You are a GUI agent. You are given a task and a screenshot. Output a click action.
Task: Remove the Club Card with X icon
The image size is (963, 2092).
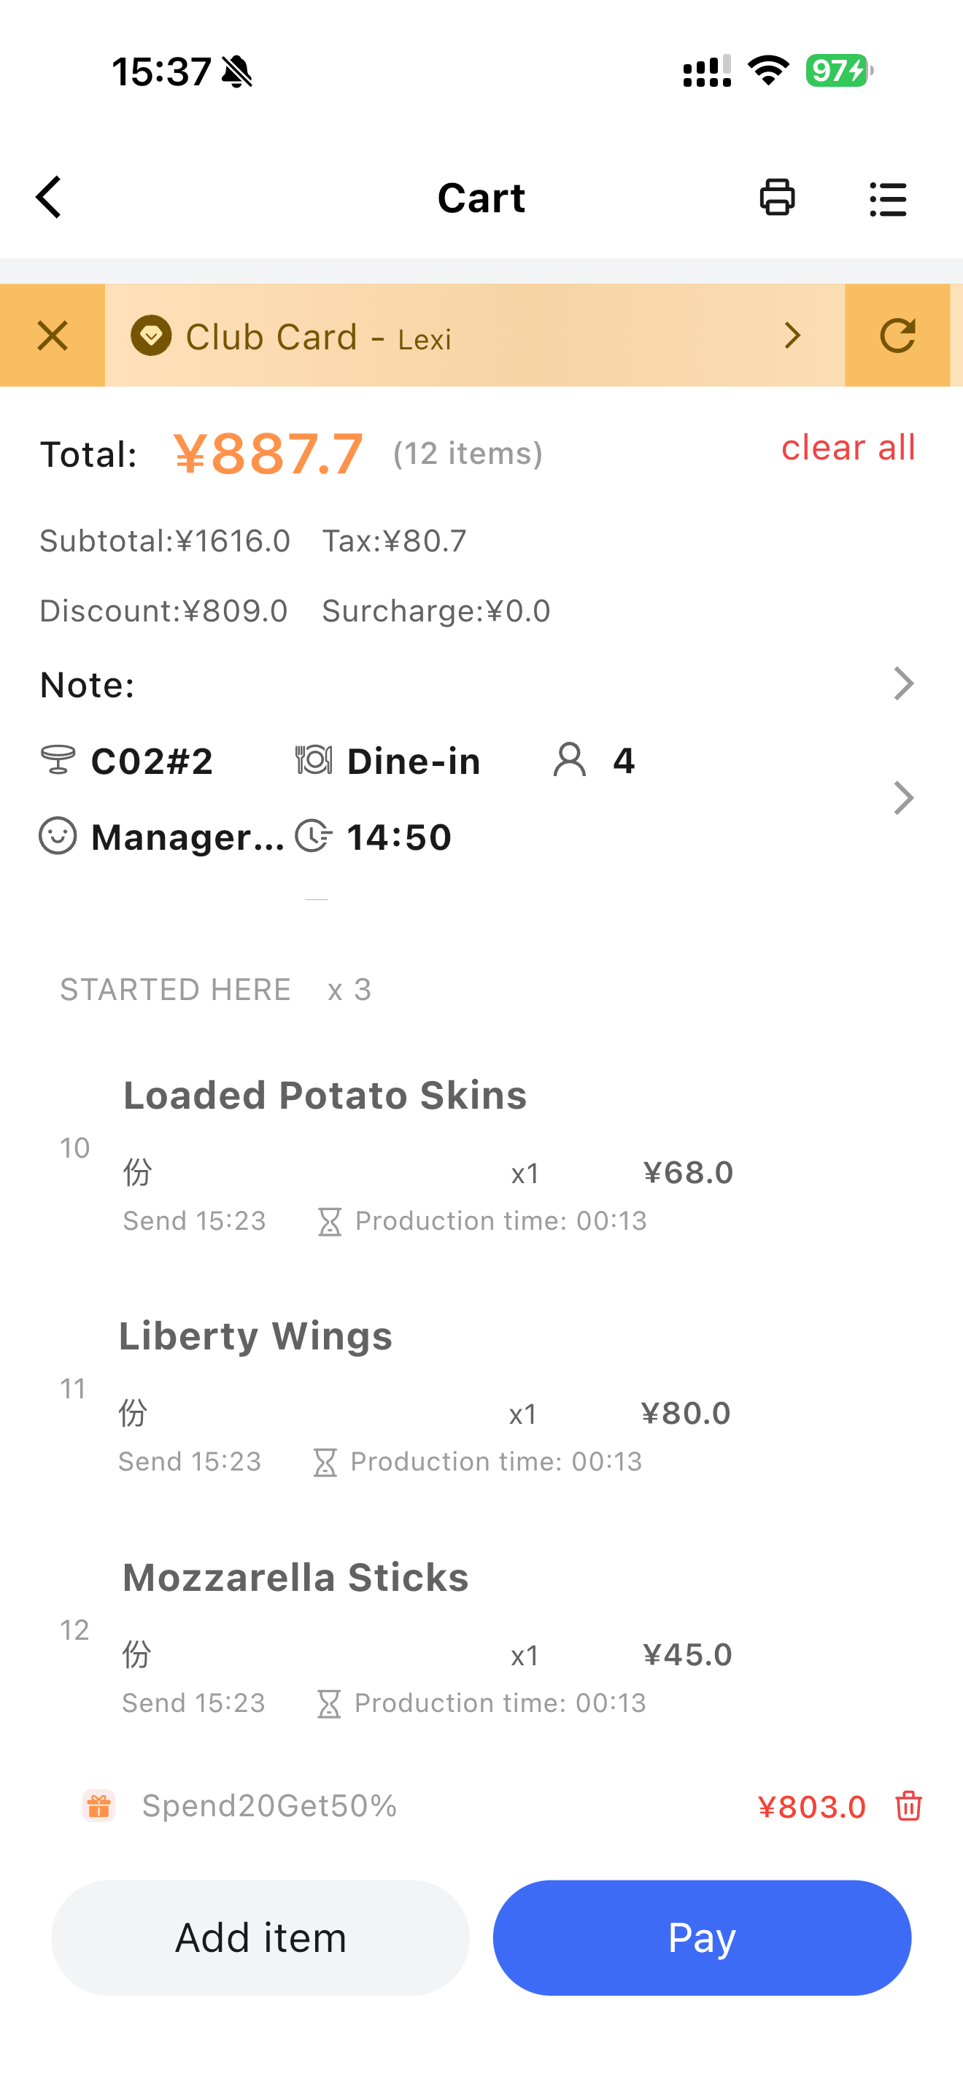click(53, 336)
